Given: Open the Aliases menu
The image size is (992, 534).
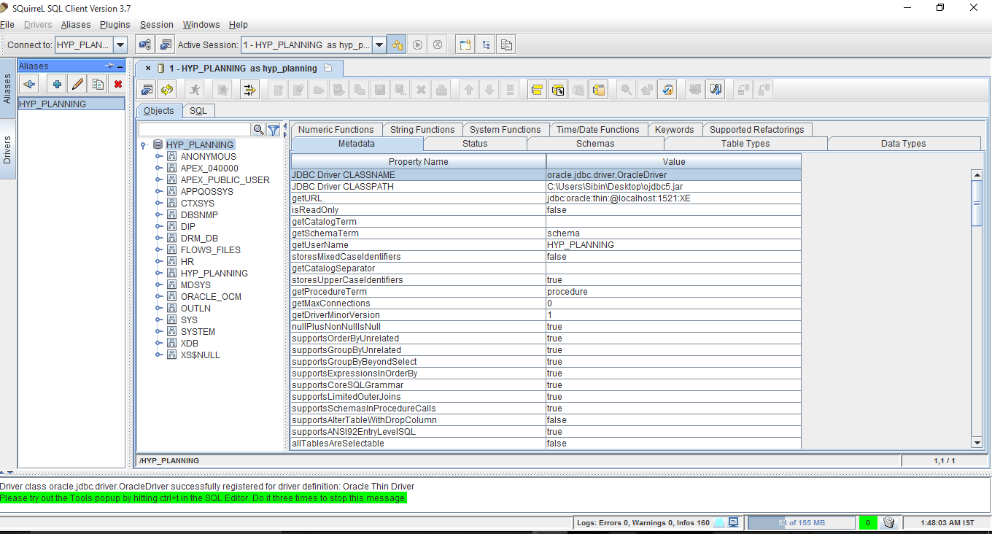Looking at the screenshot, I should tap(76, 25).
